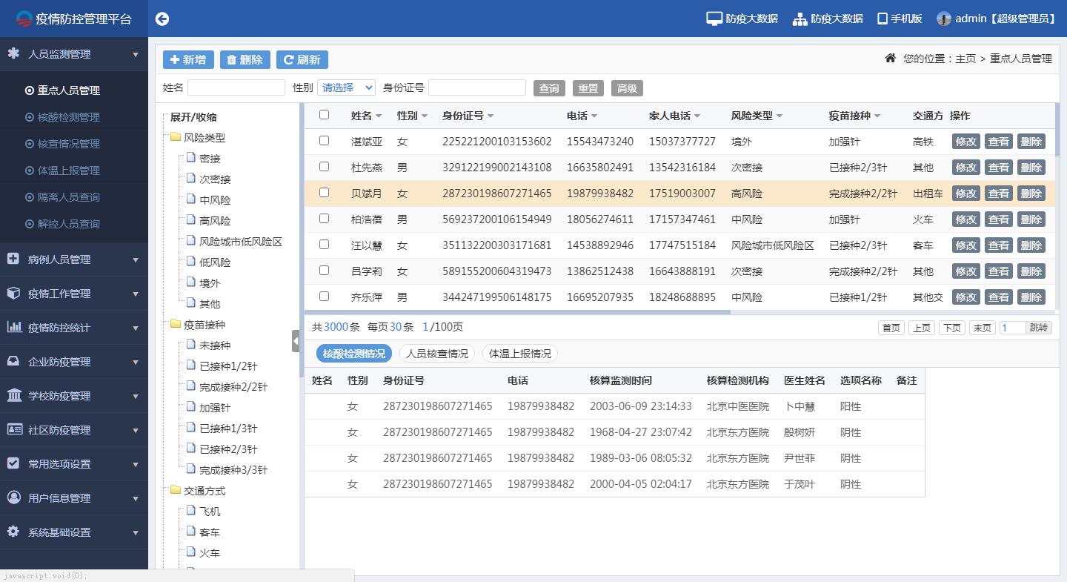Focus the 姓名 search input
Viewport: 1067px width, 582px height.
[x=236, y=87]
